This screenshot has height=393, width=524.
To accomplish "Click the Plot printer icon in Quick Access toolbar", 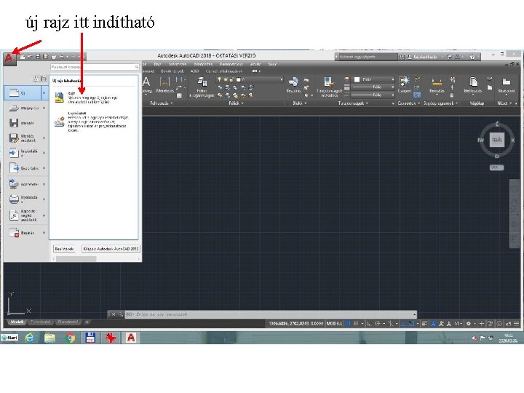I will [54, 57].
